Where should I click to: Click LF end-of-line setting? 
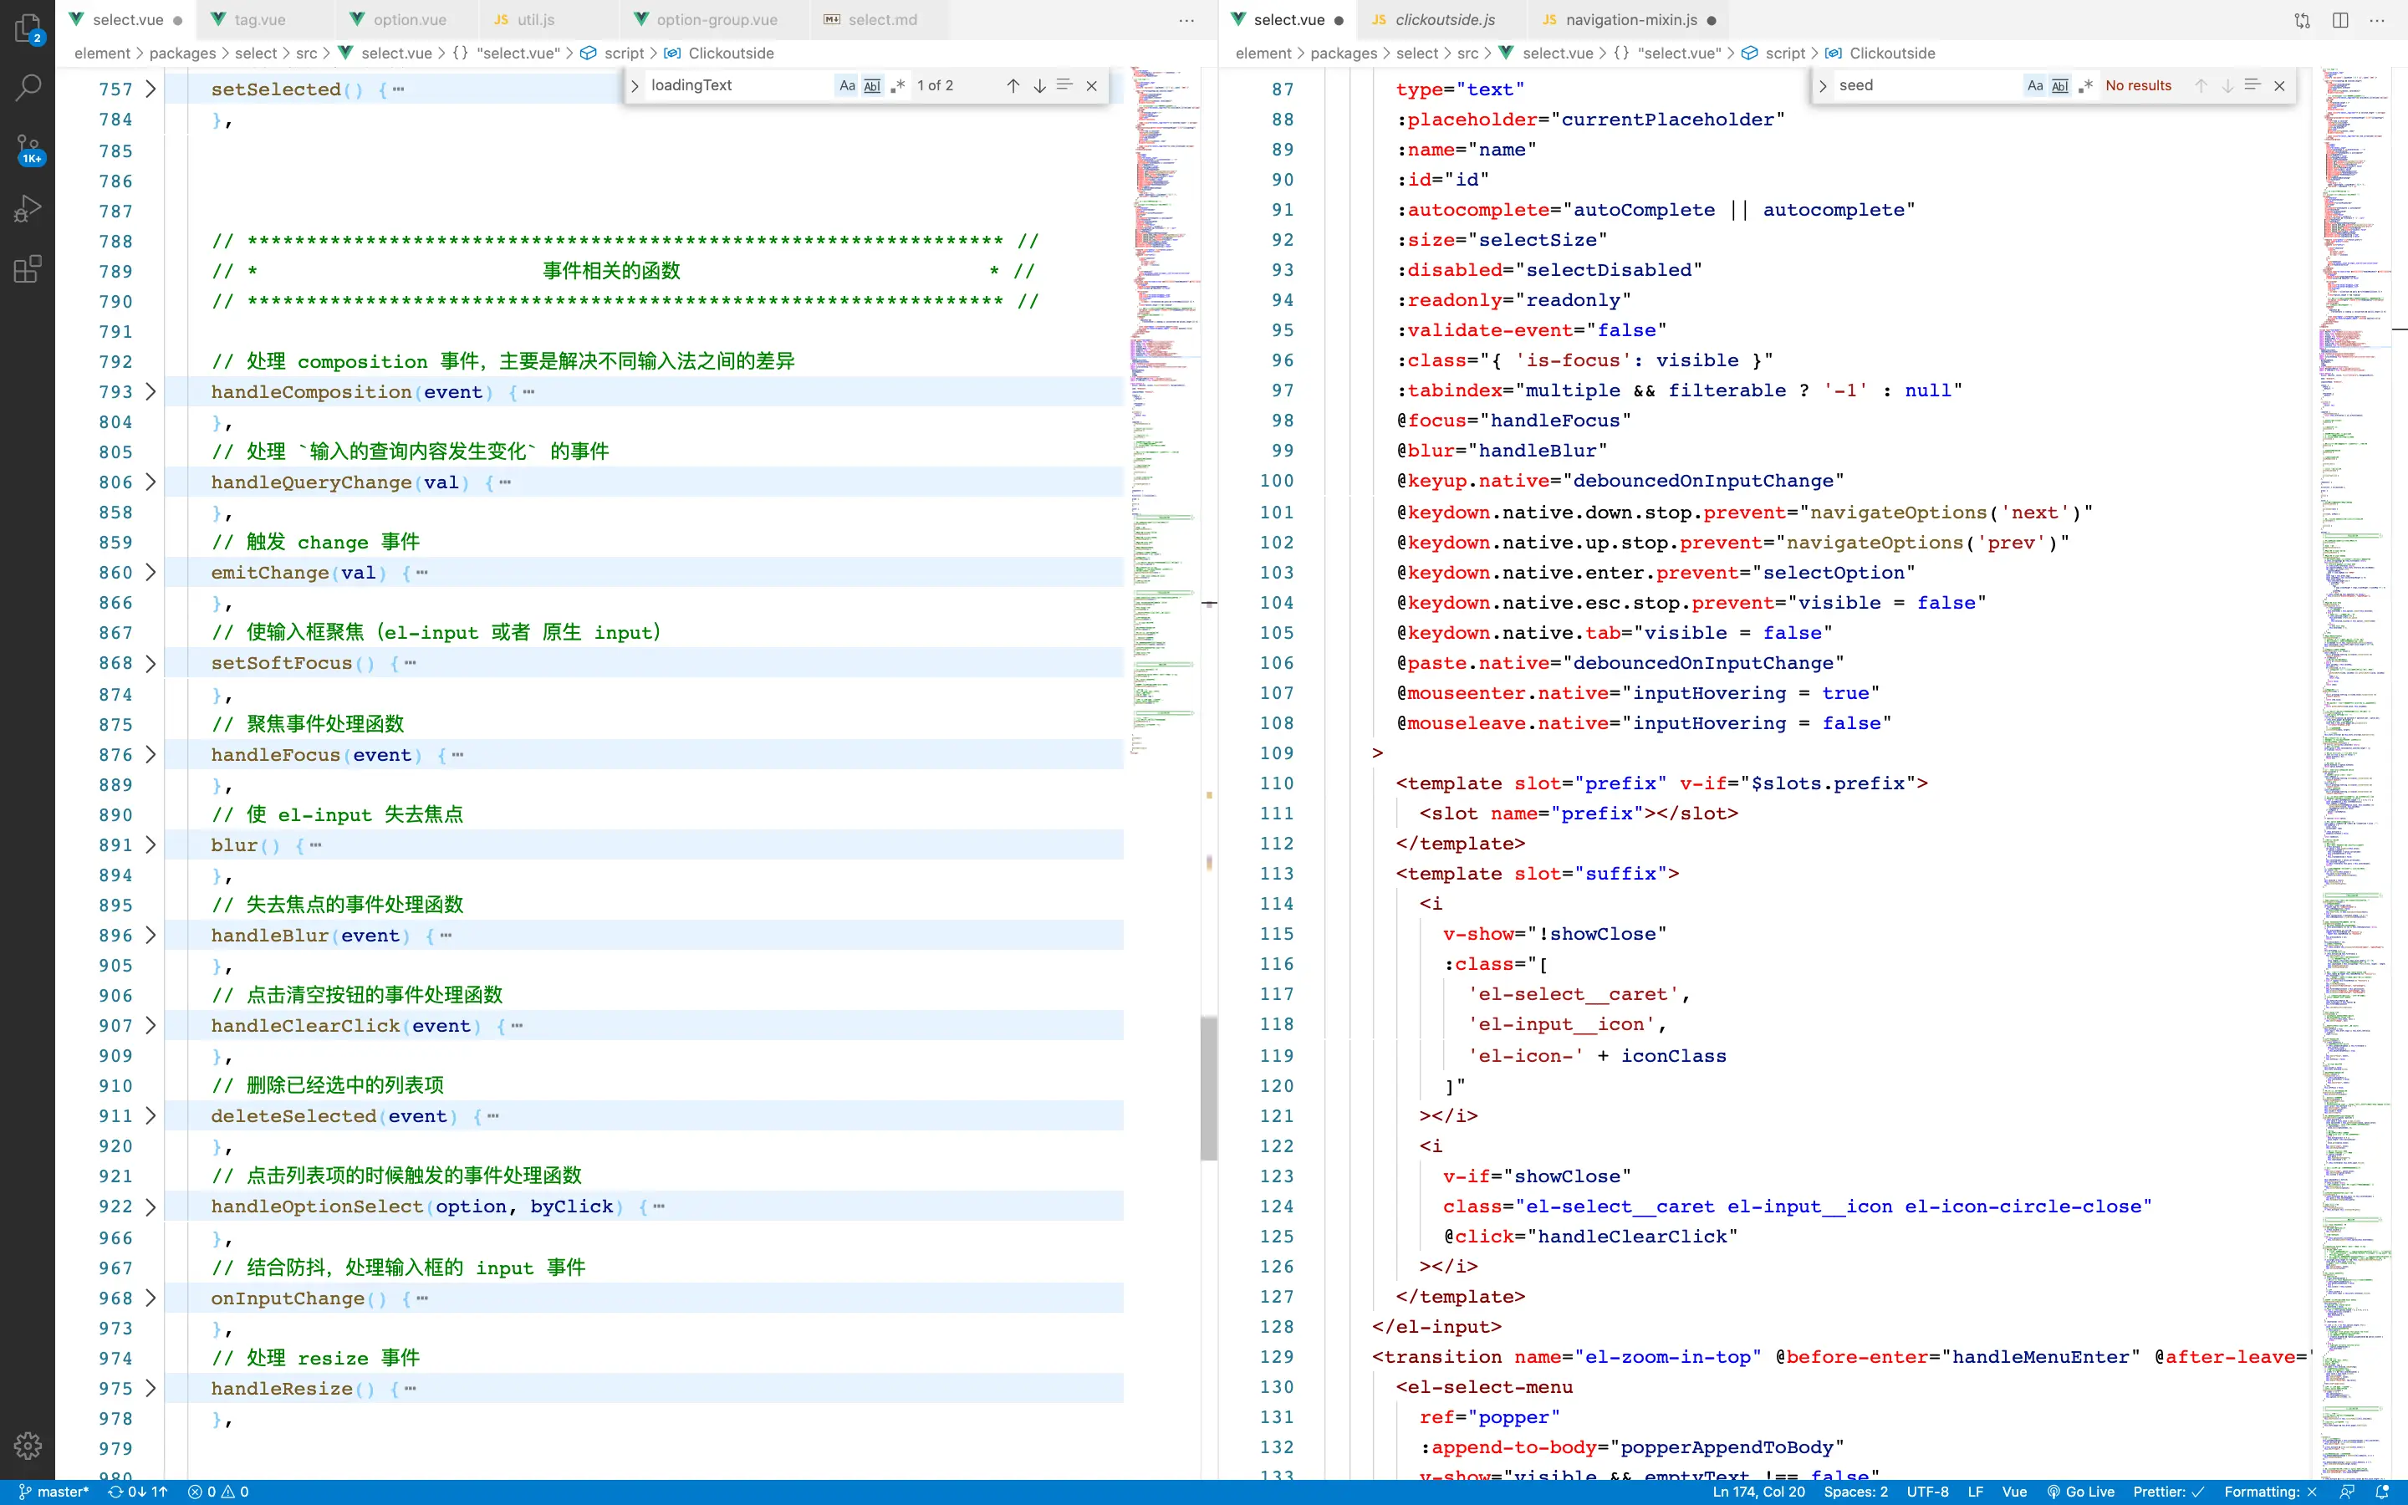pyautogui.click(x=1975, y=1492)
